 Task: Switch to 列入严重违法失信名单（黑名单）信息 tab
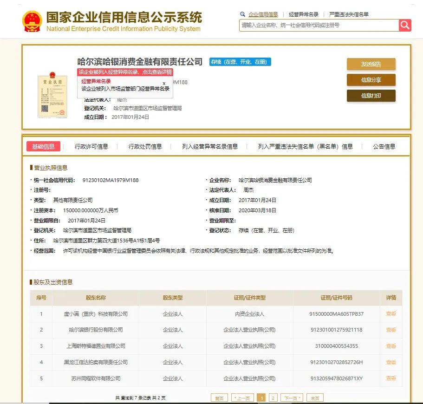(x=305, y=147)
